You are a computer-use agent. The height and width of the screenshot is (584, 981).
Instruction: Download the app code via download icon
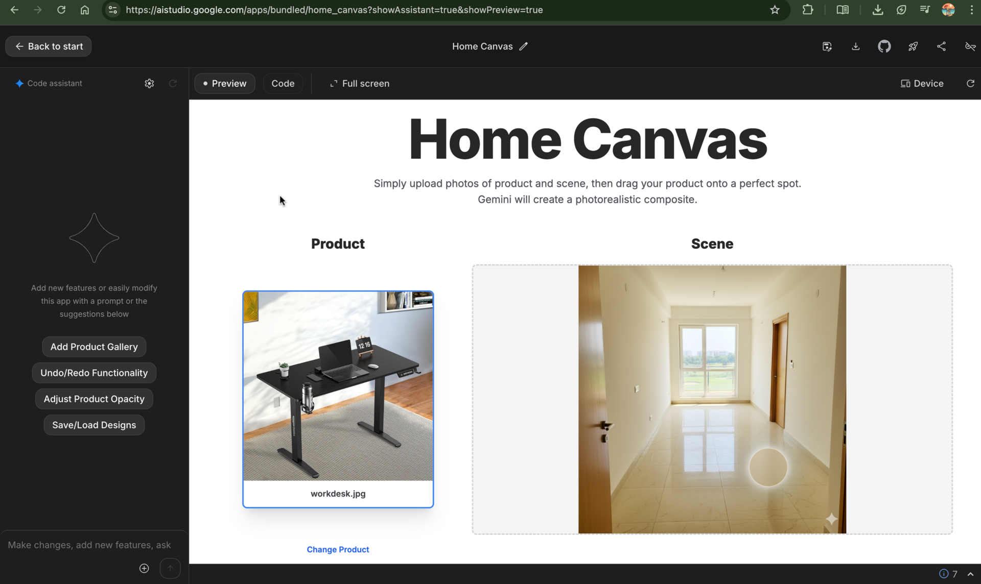pyautogui.click(x=855, y=46)
